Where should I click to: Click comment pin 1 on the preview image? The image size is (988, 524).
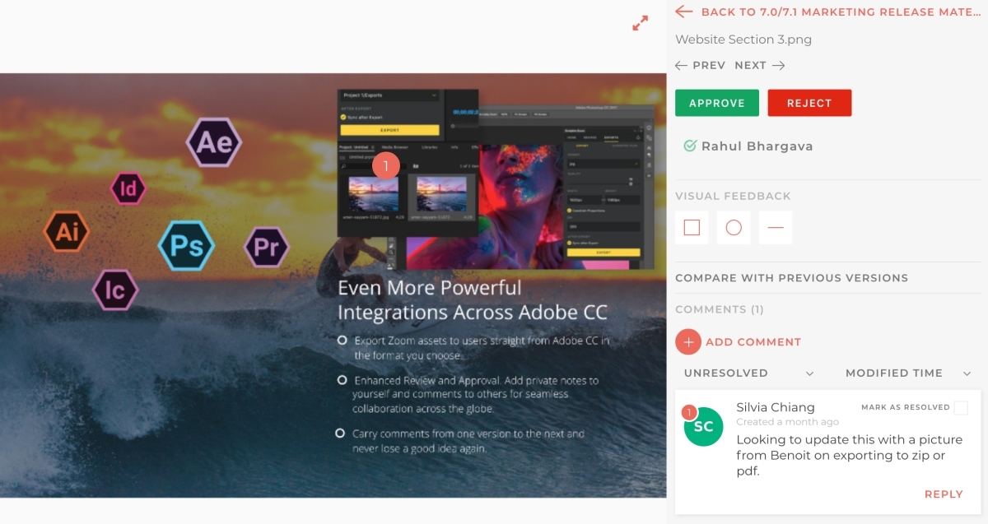pyautogui.click(x=385, y=165)
